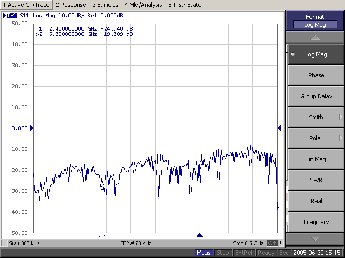
Task: Click the softkey panel vertical scrollbar
Action: coord(287,138)
